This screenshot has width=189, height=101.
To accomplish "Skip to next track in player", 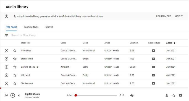I will [19, 95].
